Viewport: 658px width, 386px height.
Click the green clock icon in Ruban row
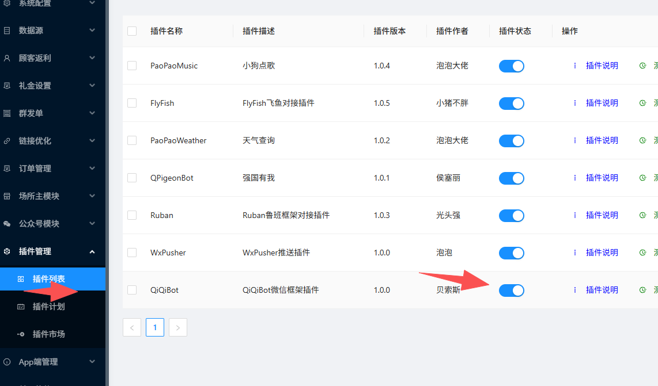point(642,215)
